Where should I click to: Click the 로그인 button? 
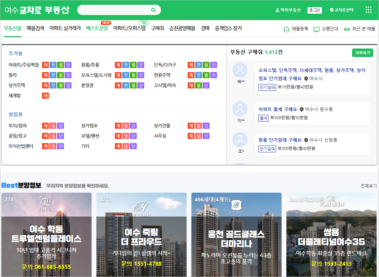pyautogui.click(x=314, y=10)
